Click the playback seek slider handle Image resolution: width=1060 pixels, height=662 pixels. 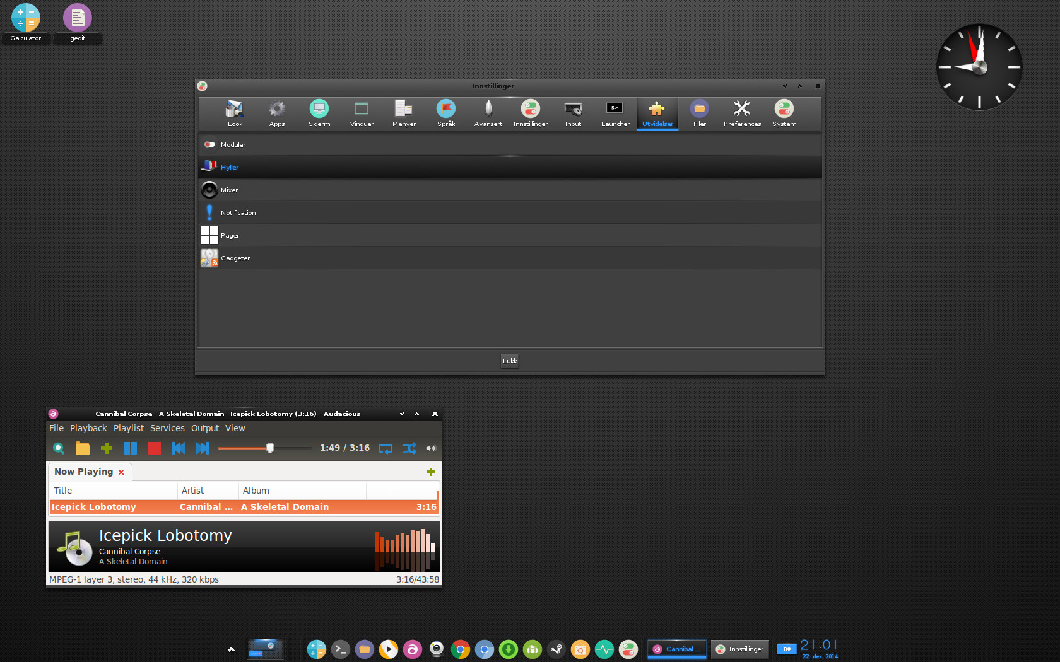[270, 448]
